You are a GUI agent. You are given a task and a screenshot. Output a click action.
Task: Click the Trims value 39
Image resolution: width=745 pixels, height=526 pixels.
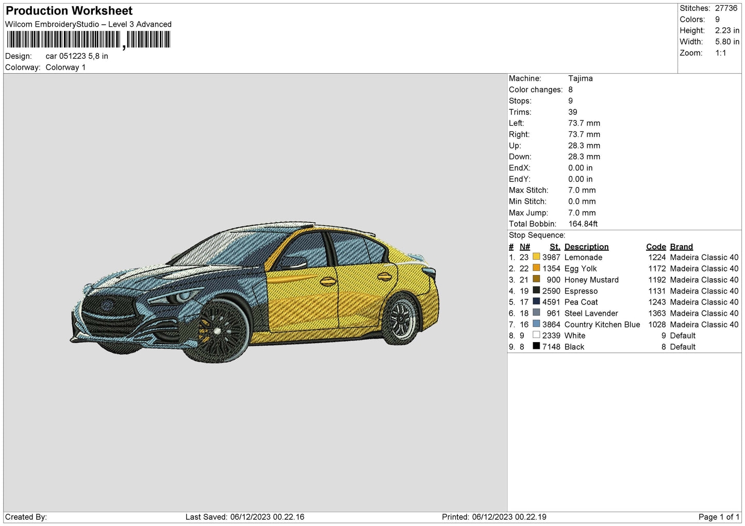coord(572,112)
